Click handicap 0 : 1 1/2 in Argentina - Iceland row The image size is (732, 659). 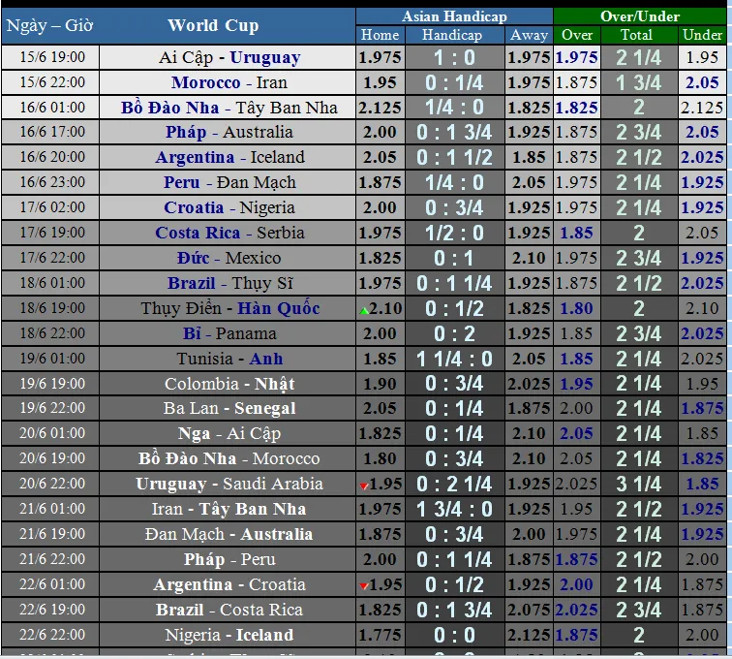454,158
